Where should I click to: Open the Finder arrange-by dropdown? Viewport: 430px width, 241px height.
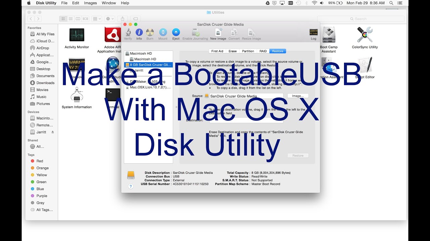(96, 19)
